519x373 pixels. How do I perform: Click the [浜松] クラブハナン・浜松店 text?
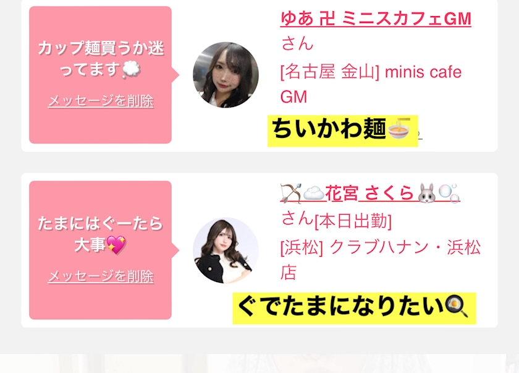click(381, 260)
